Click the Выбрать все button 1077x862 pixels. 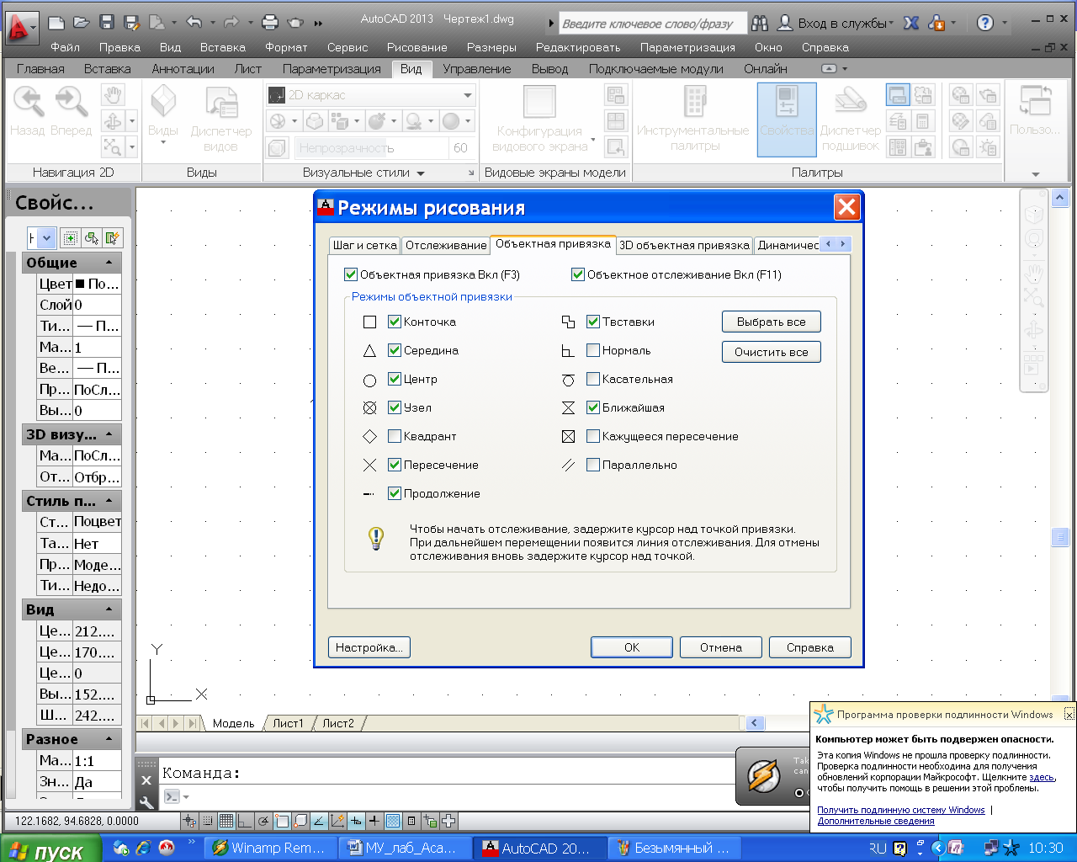[x=772, y=322]
